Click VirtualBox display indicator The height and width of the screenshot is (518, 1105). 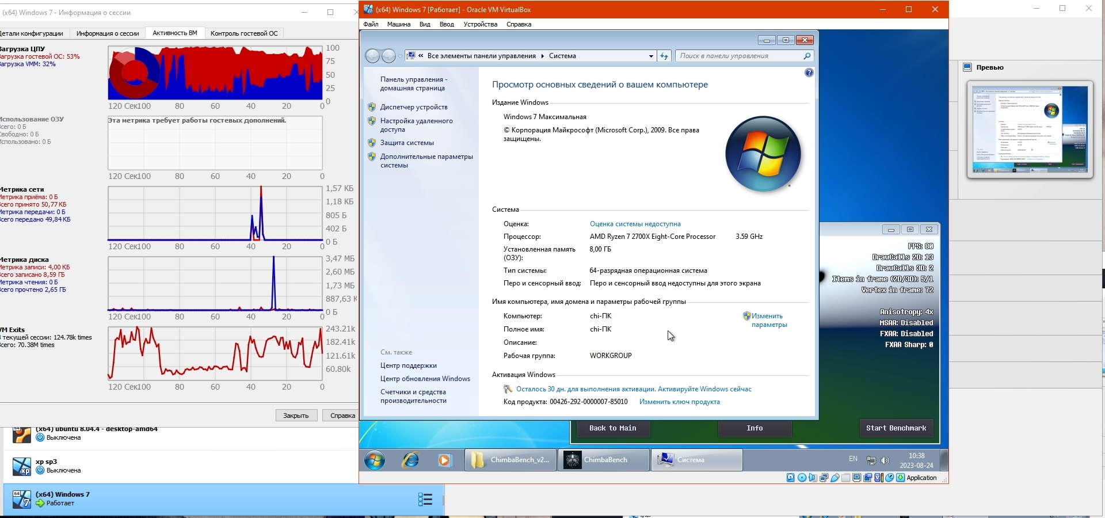click(857, 478)
